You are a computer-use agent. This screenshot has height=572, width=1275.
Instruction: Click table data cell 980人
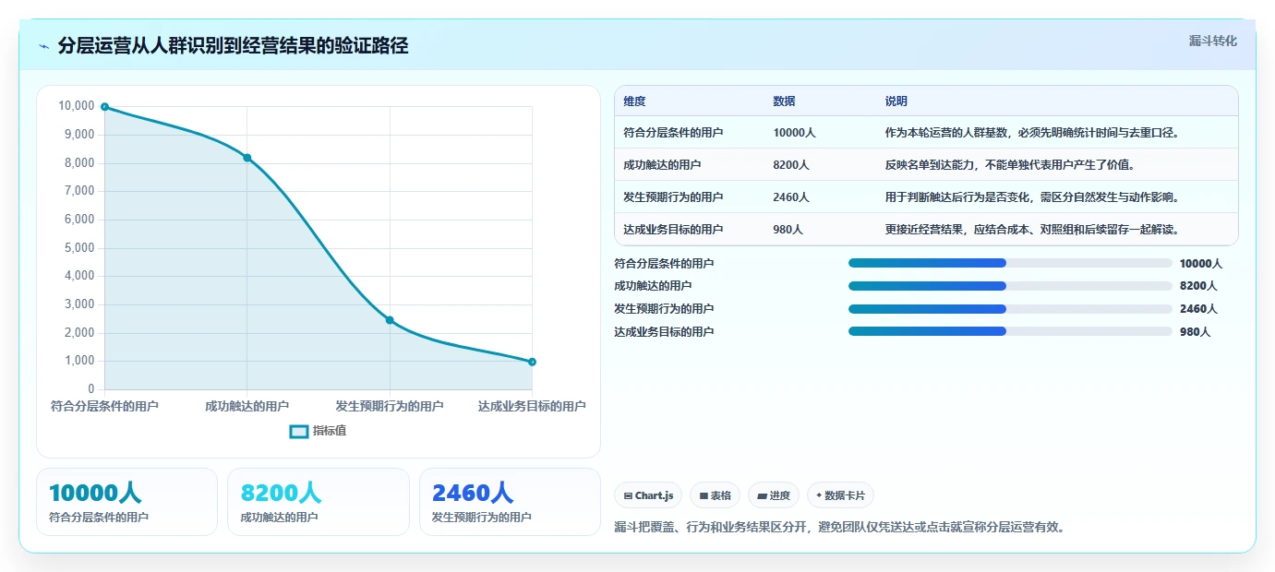click(x=788, y=230)
